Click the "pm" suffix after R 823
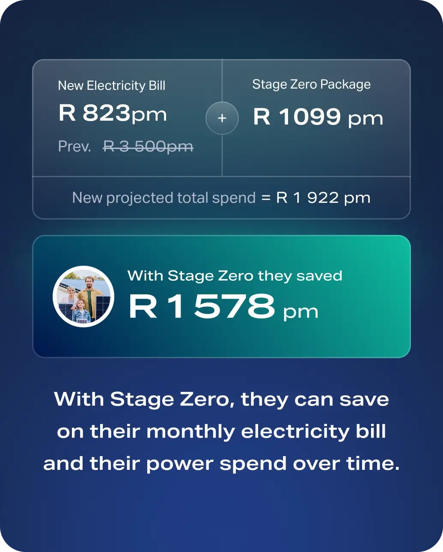This screenshot has height=552, width=443. (149, 115)
